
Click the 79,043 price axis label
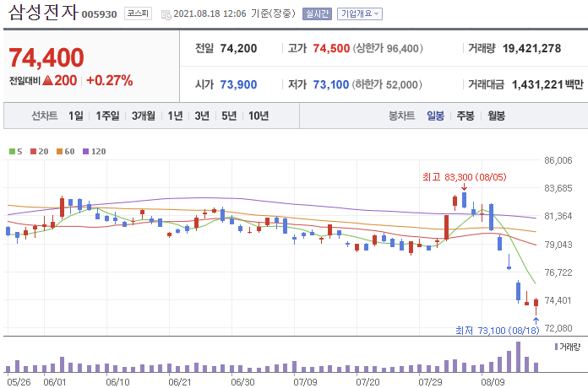coord(558,245)
